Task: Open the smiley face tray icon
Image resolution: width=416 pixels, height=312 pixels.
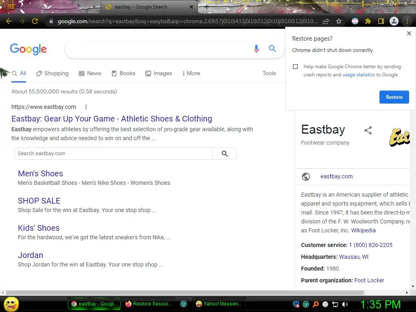Action: tap(325, 304)
